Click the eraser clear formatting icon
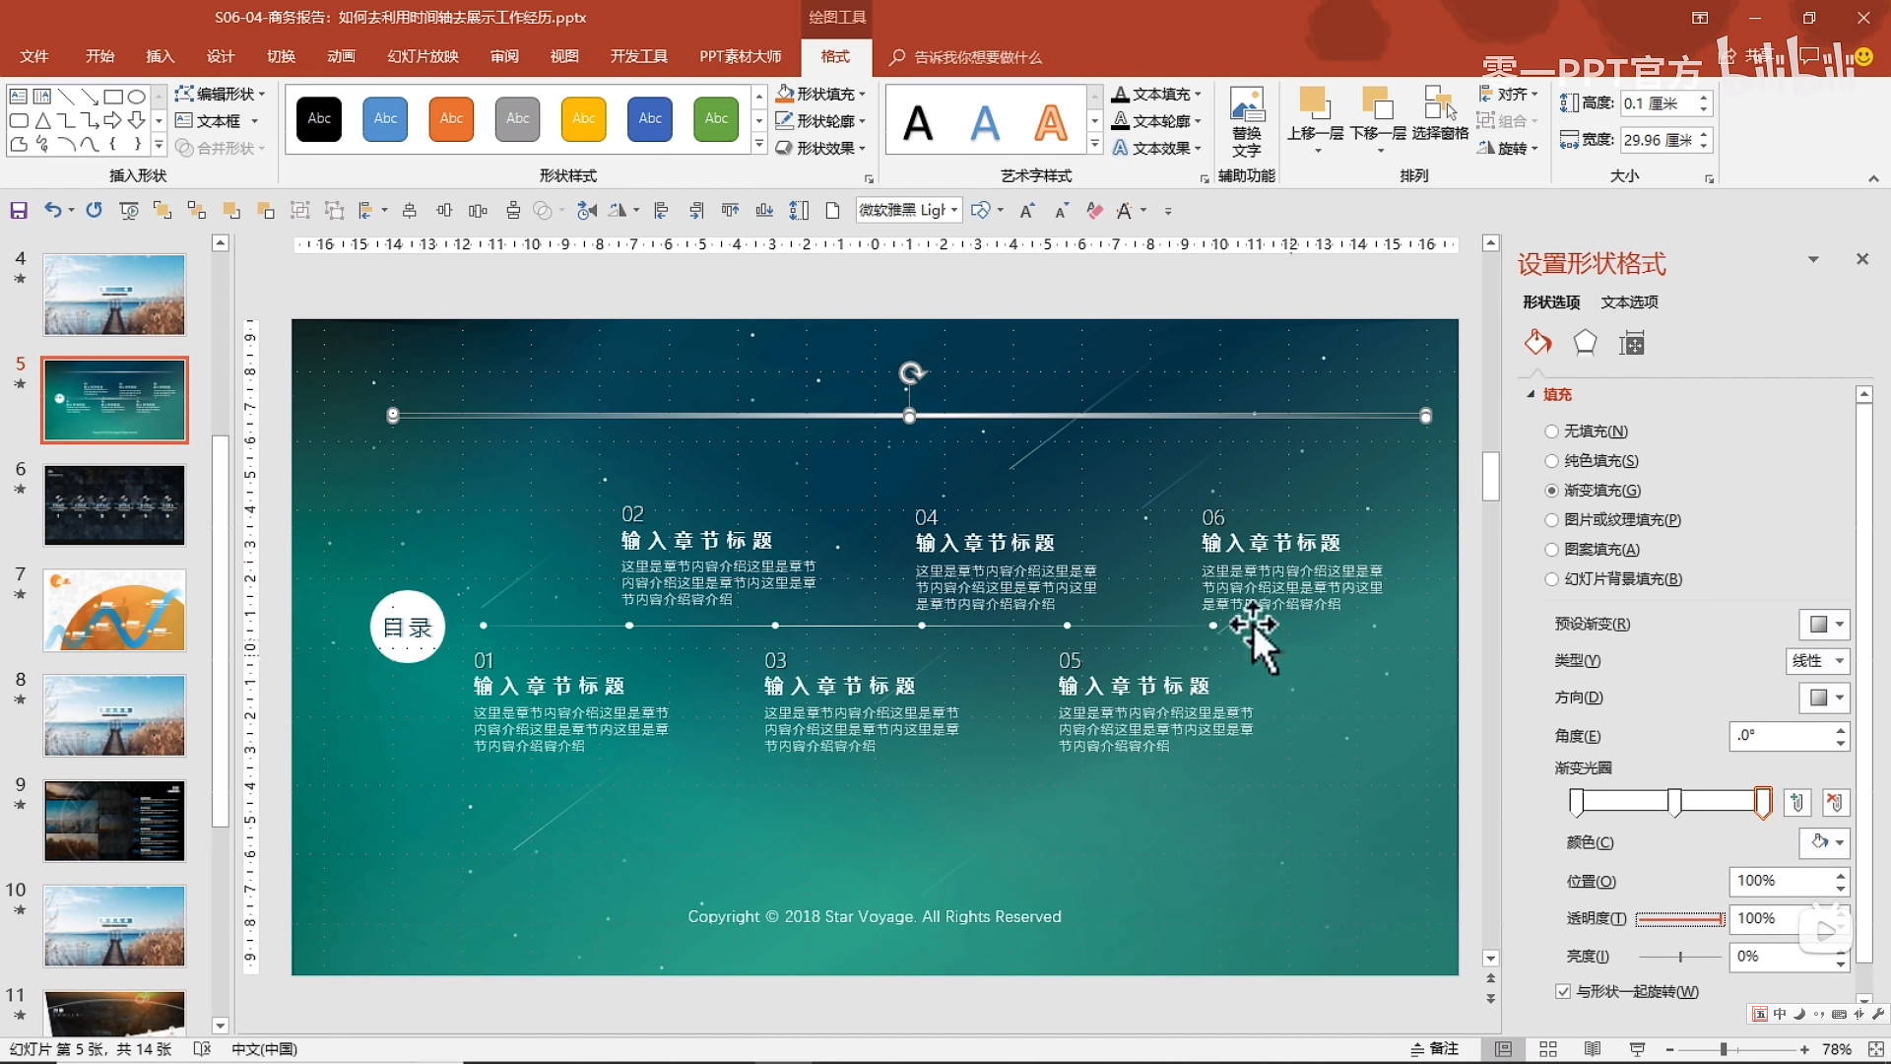Viewport: 1891px width, 1064px height. click(x=1094, y=211)
